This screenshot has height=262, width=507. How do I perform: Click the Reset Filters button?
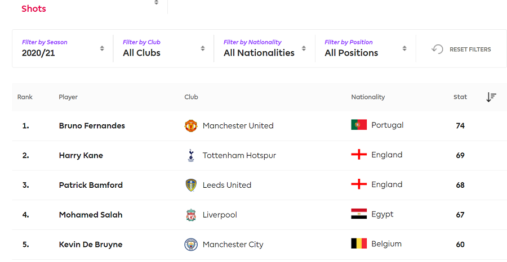click(461, 49)
